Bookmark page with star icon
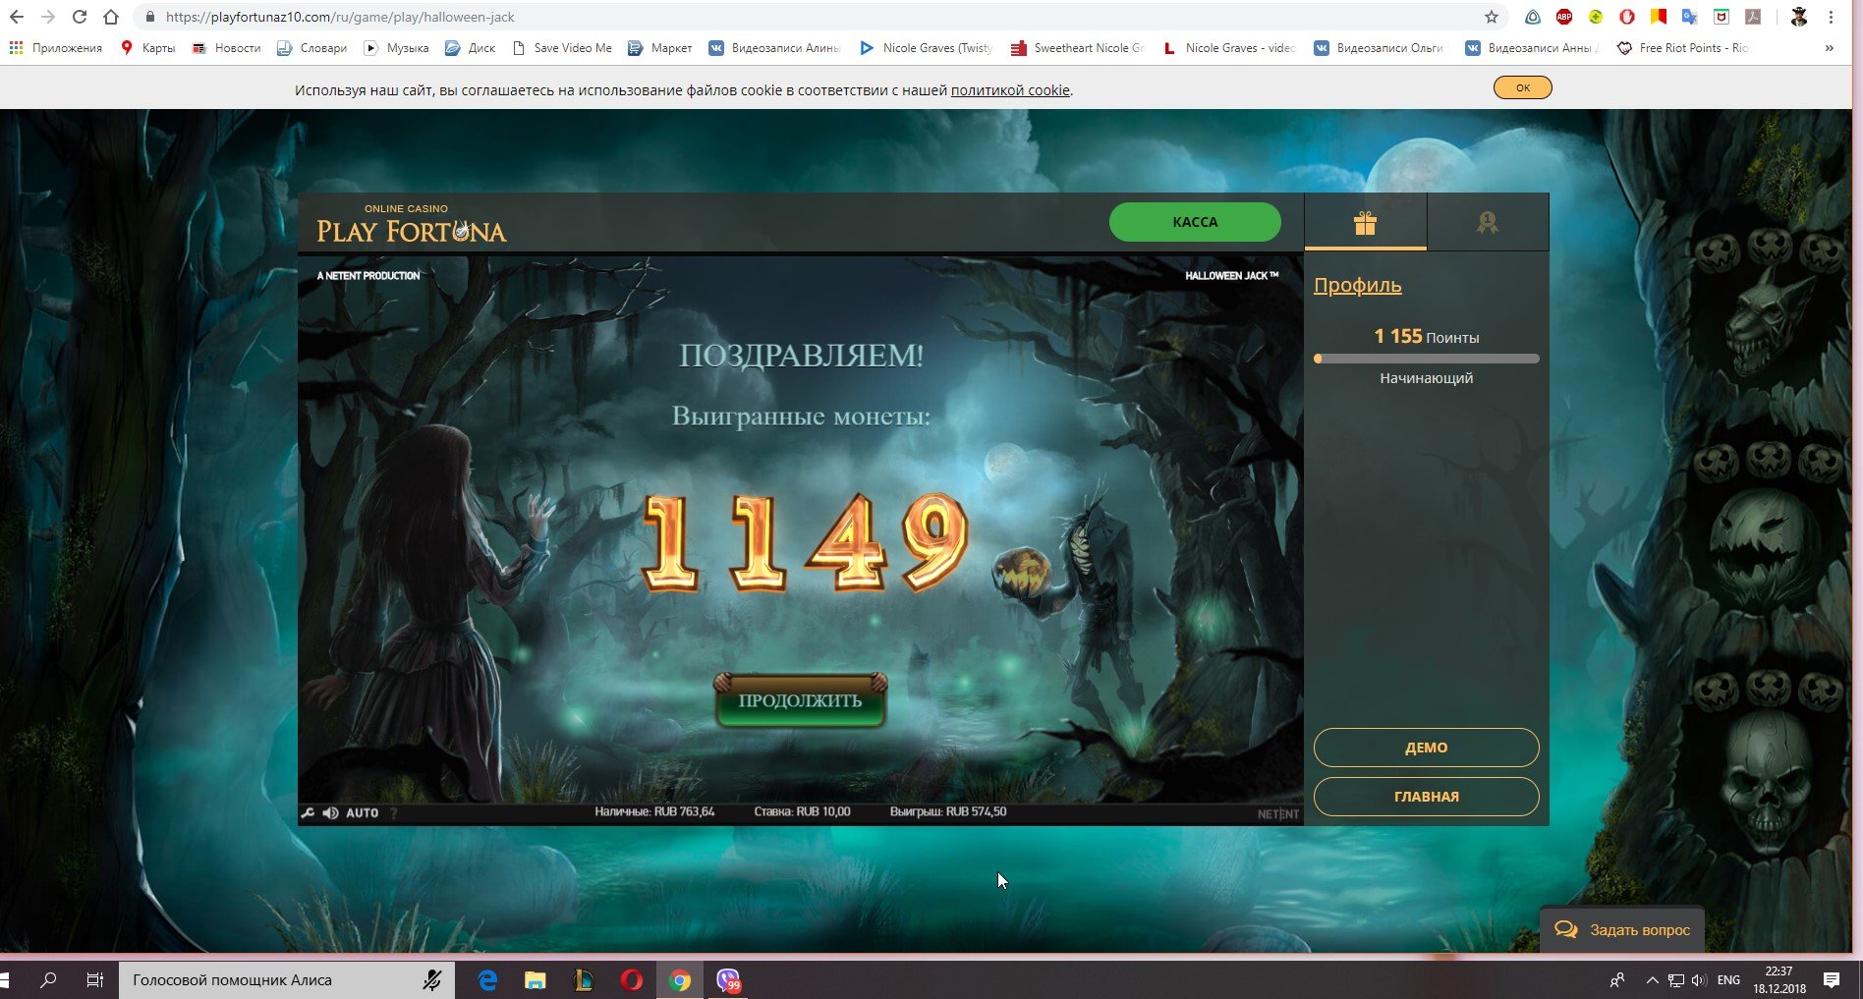 click(x=1491, y=17)
